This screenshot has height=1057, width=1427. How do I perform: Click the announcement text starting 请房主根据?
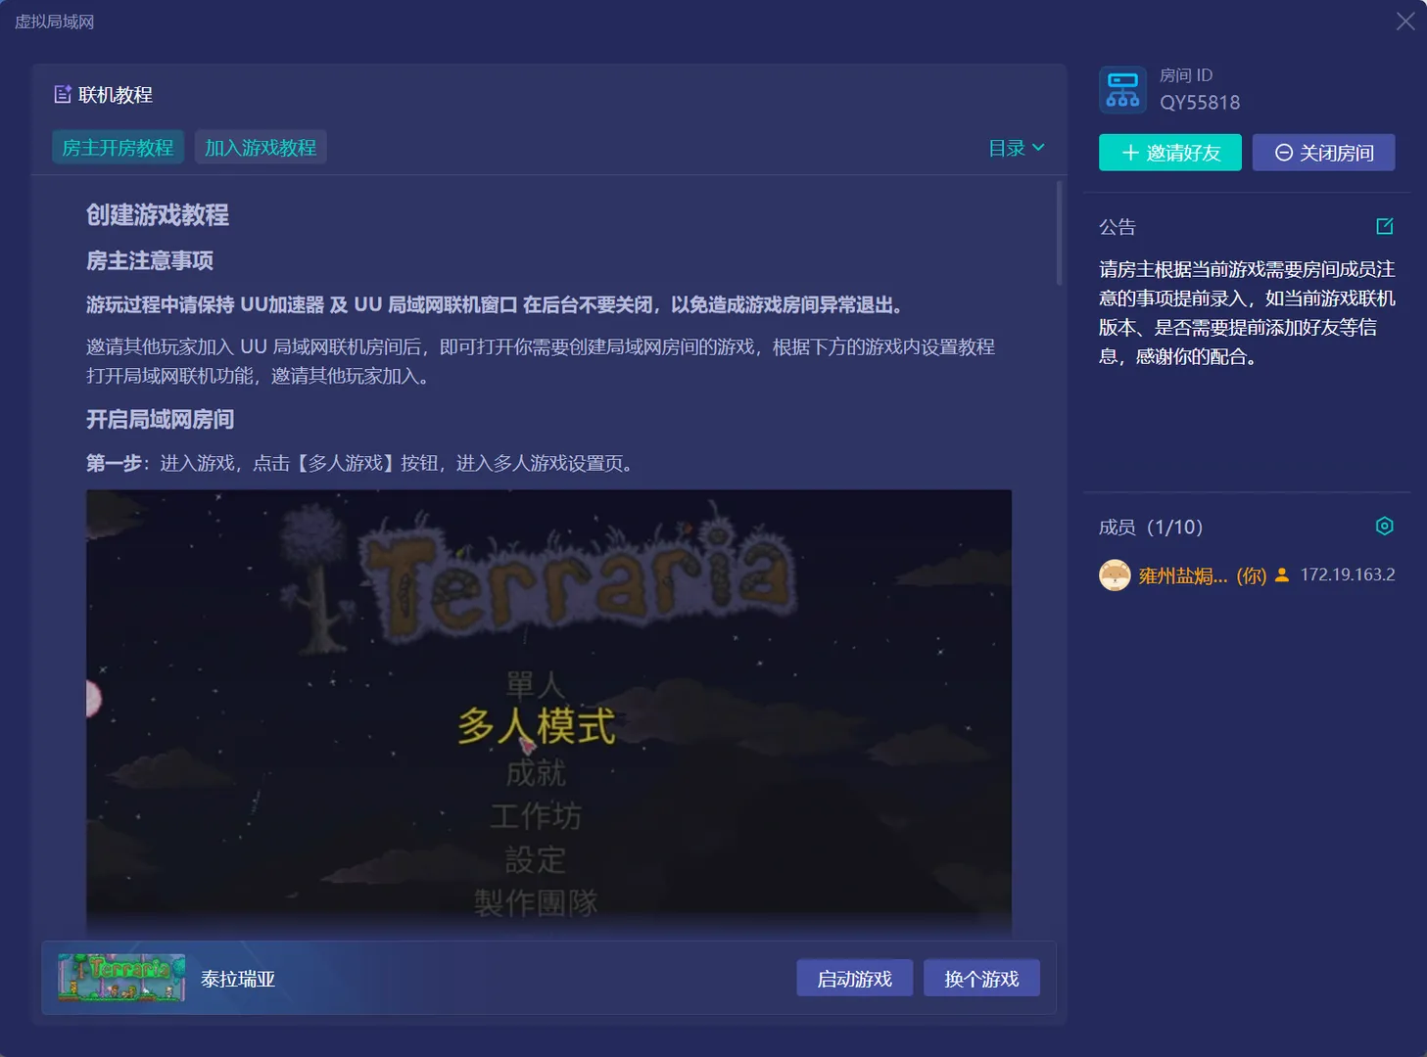(x=1247, y=312)
